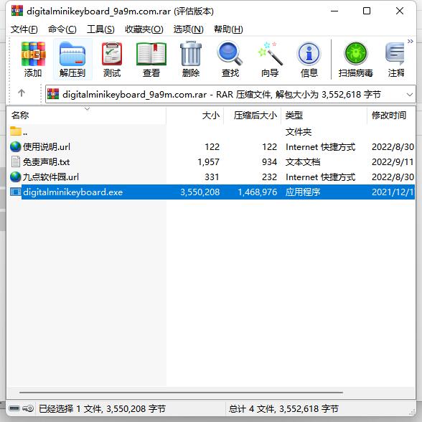Click the 文本文档 type cell

(303, 161)
